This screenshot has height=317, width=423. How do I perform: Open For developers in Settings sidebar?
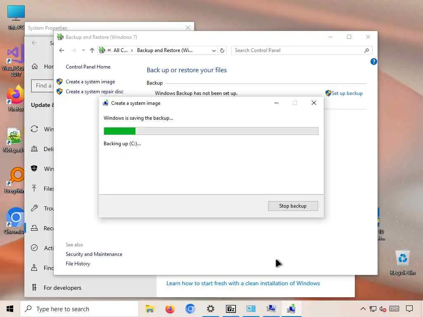[62, 288]
